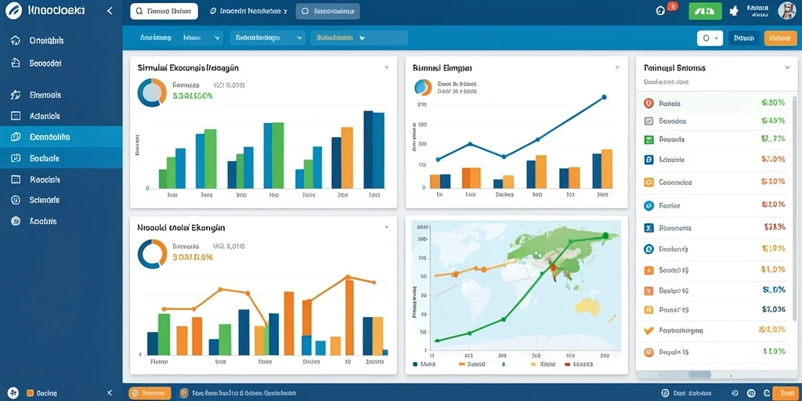Switch to the shaded tab in top bar

(x=328, y=11)
